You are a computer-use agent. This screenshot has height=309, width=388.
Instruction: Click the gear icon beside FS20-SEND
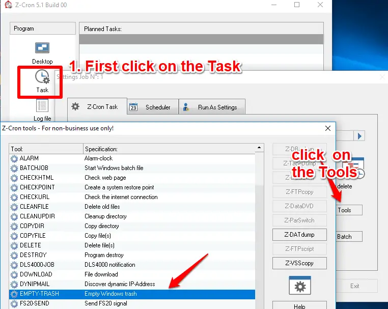coord(14,303)
